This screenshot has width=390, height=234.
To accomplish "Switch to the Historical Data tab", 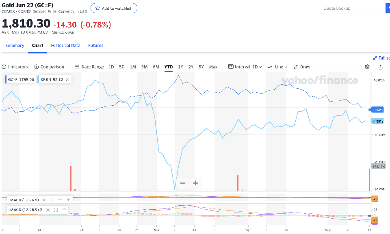I will [x=65, y=45].
